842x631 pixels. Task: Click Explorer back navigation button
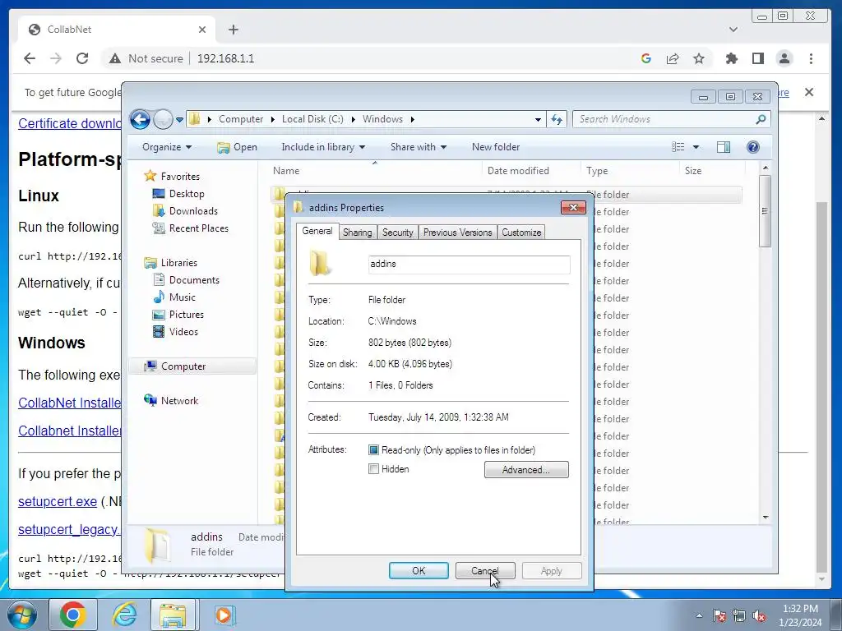pyautogui.click(x=140, y=119)
